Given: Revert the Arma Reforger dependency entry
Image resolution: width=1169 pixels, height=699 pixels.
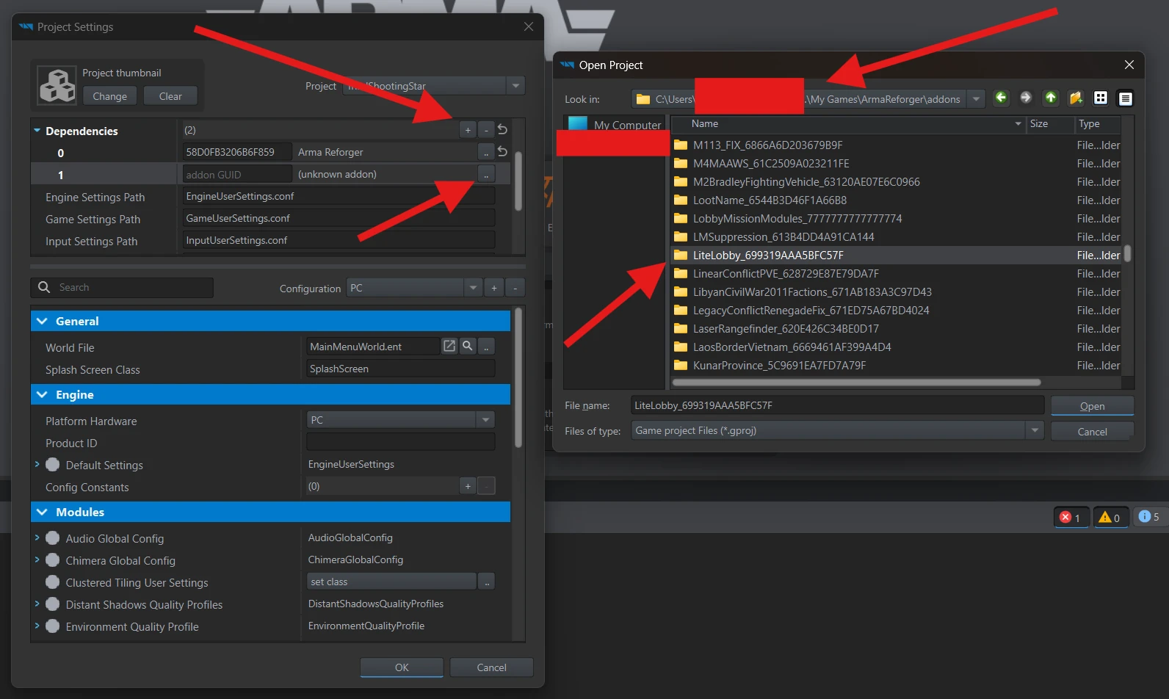Looking at the screenshot, I should click(x=502, y=151).
